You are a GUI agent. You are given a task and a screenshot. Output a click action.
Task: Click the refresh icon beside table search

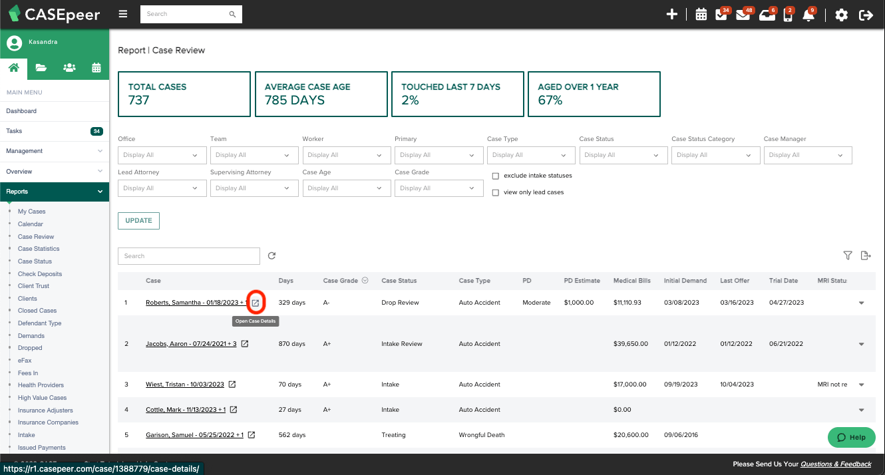pyautogui.click(x=271, y=255)
